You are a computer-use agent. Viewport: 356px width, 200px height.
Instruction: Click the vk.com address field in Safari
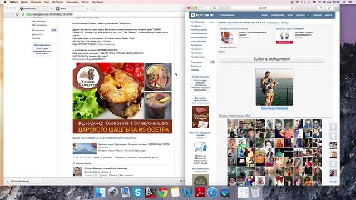click(x=263, y=8)
